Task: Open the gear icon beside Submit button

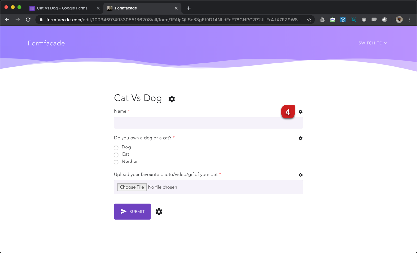Action: tap(159, 212)
